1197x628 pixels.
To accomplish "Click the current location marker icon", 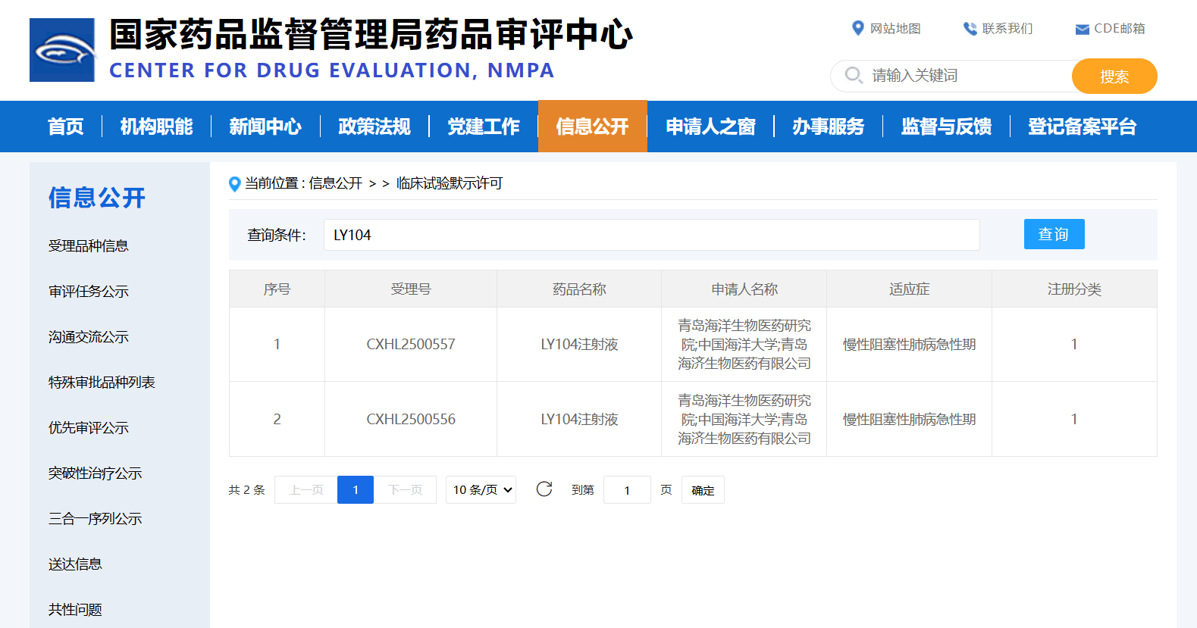I will pos(235,183).
